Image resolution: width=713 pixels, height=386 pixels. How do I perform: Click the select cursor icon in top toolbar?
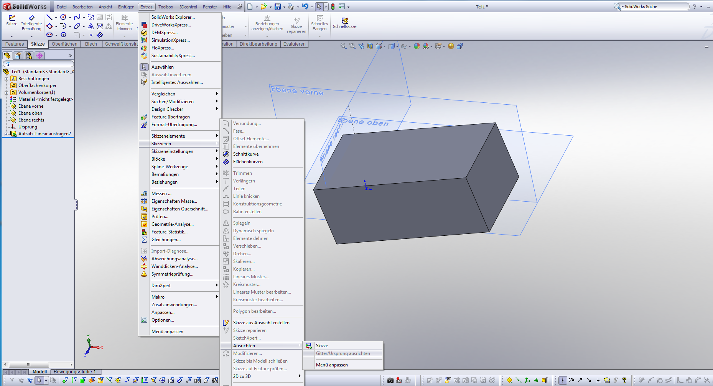pos(319,7)
